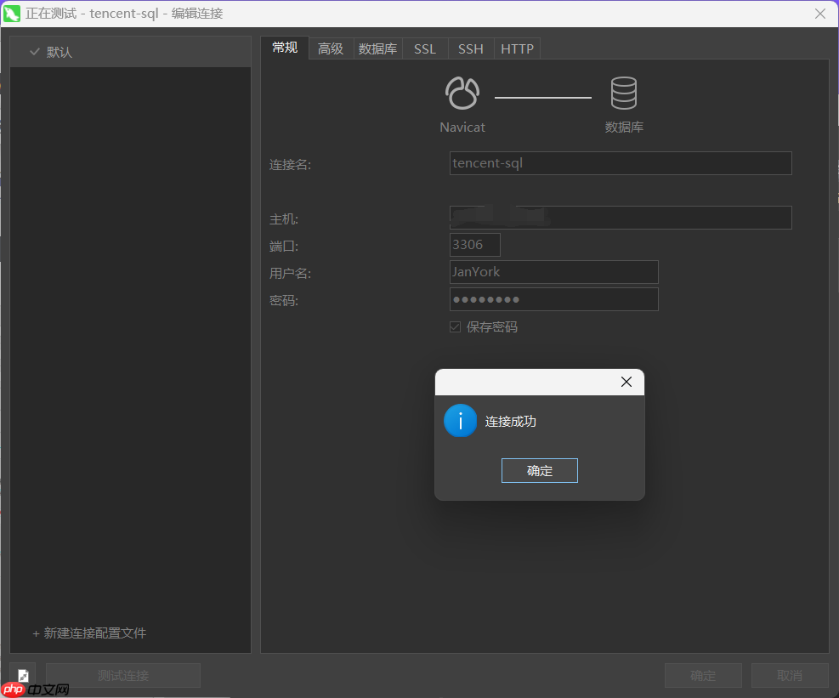Click the database cylinder icon

click(x=623, y=94)
